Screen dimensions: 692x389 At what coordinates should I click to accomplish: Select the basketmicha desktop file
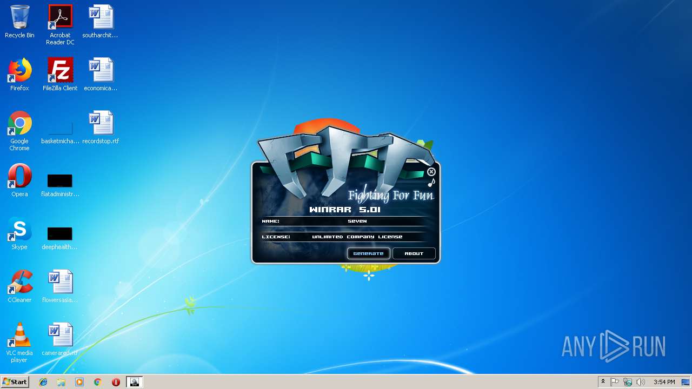click(x=60, y=133)
